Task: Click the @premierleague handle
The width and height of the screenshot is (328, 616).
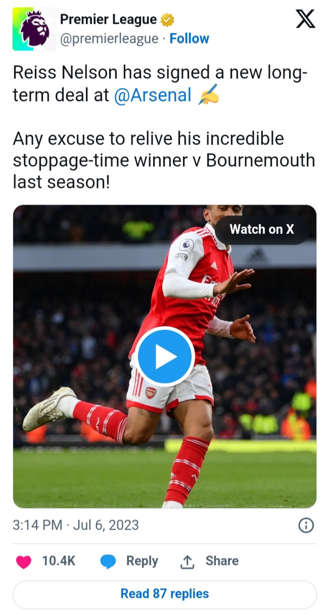Action: point(109,39)
